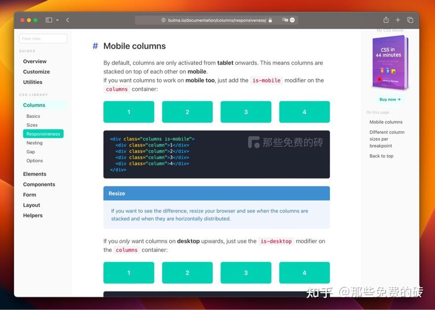Select the highlighted Responsiveness sidebar item
The image size is (435, 310).
[x=43, y=133]
